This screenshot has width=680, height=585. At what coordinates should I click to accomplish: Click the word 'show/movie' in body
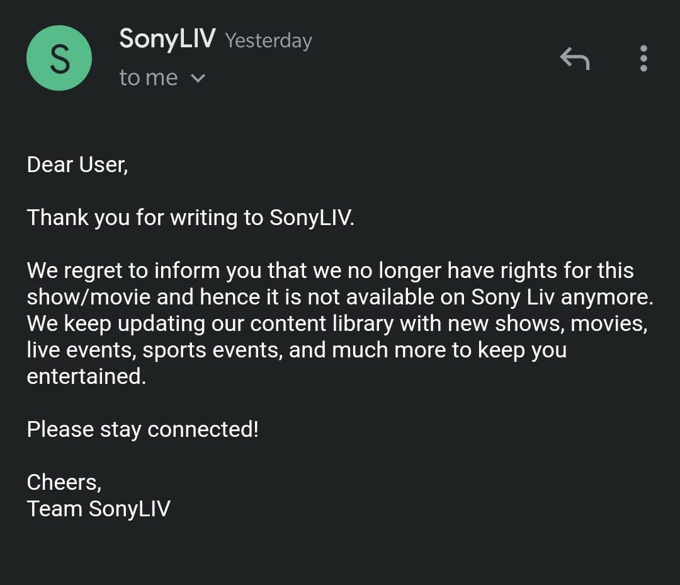89,297
